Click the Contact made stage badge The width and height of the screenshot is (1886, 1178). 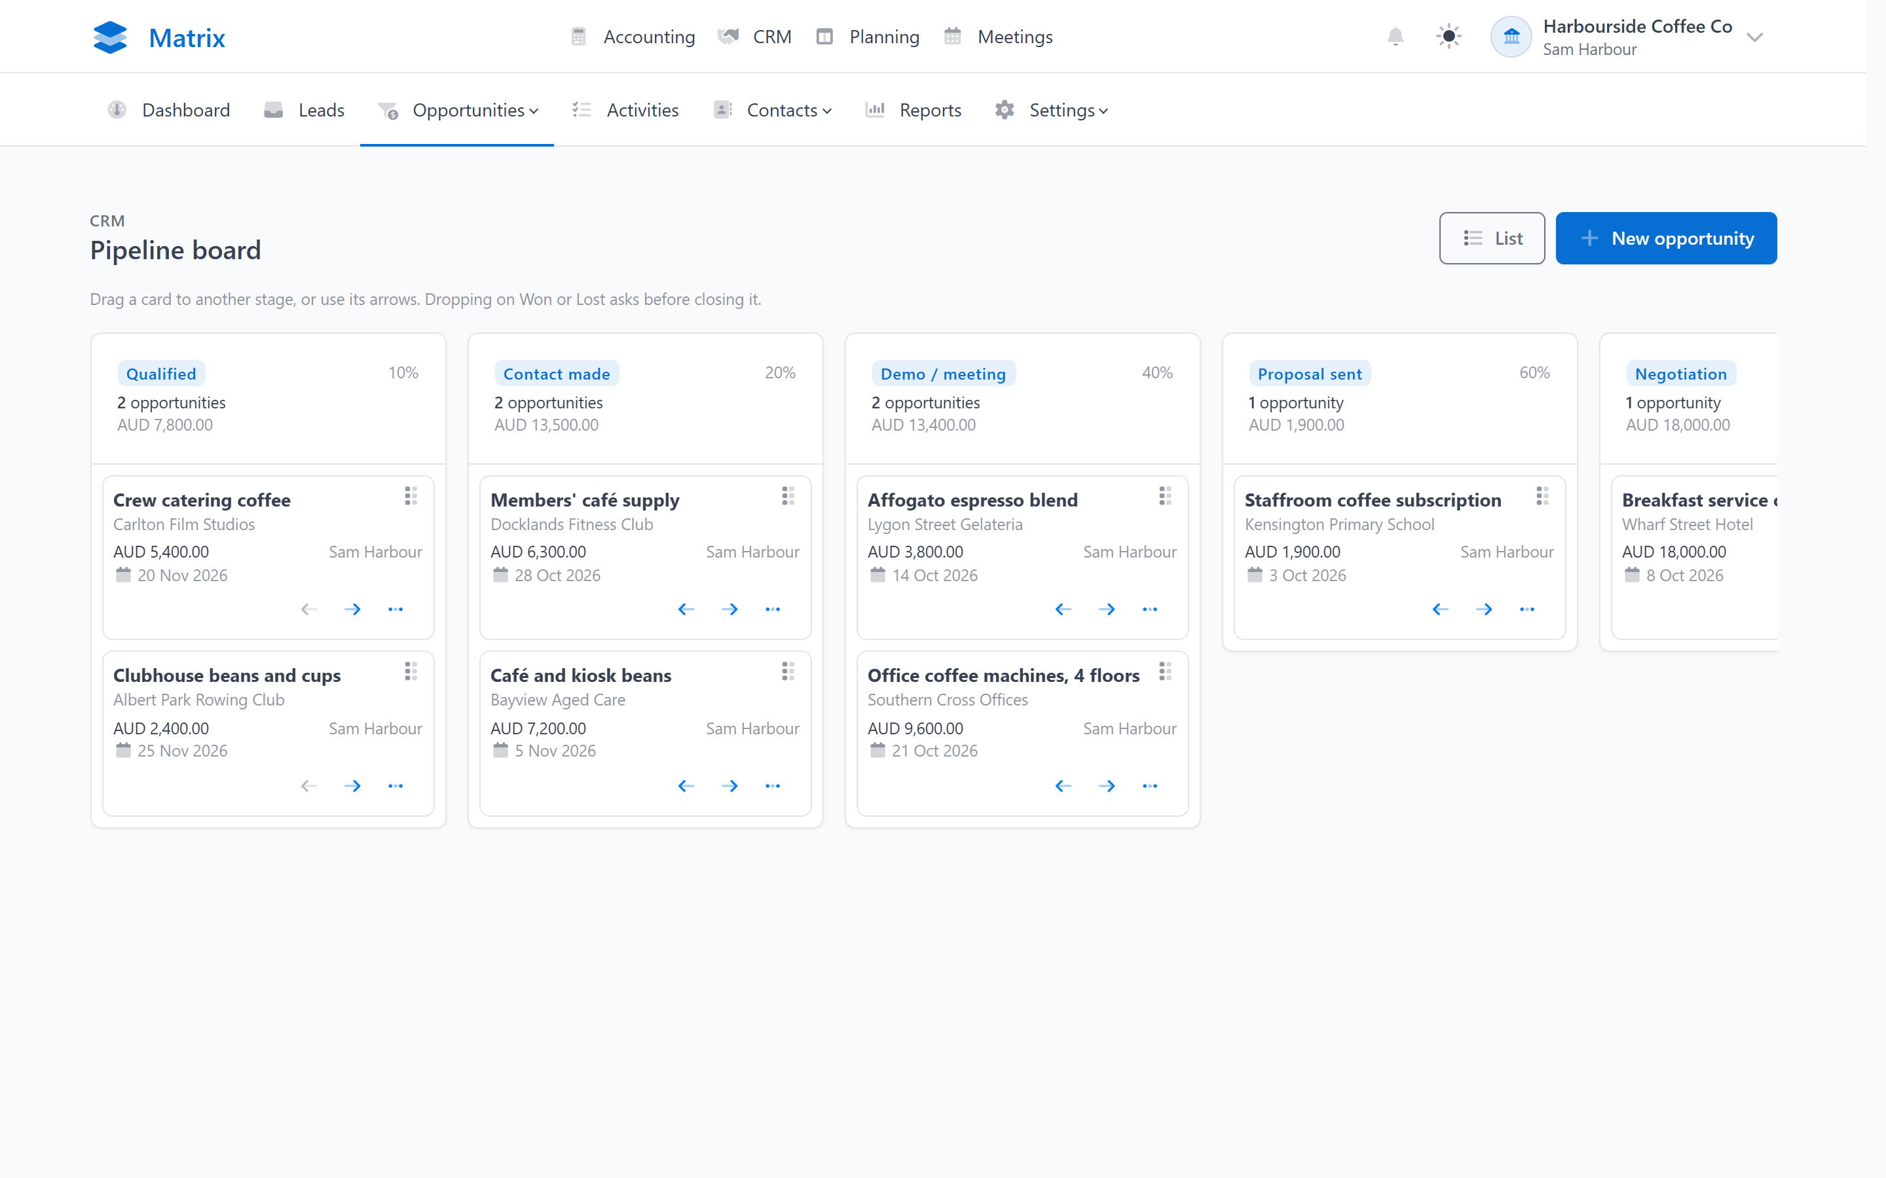557,374
